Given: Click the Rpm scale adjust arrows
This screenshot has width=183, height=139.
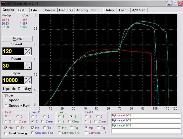Looking at the screenshot, I should pyautogui.click(x=28, y=80).
